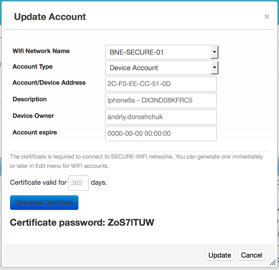Select the Device Owner input field
Screen dimensions: 279x270
pyautogui.click(x=161, y=117)
